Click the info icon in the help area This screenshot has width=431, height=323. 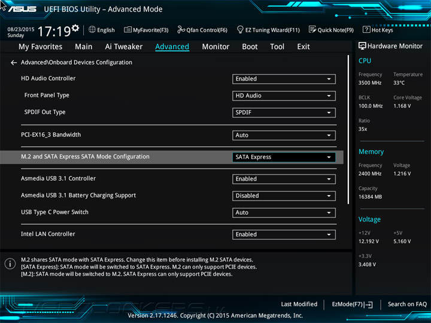[10, 264]
